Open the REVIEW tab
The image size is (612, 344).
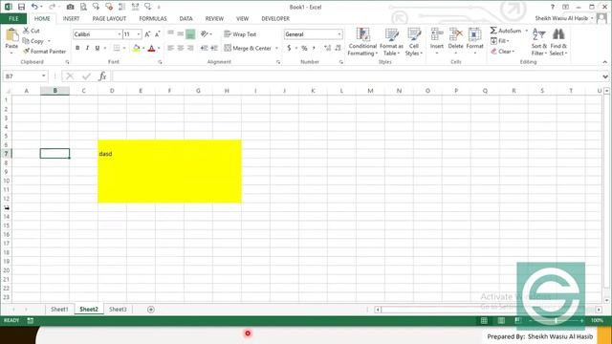pos(214,18)
